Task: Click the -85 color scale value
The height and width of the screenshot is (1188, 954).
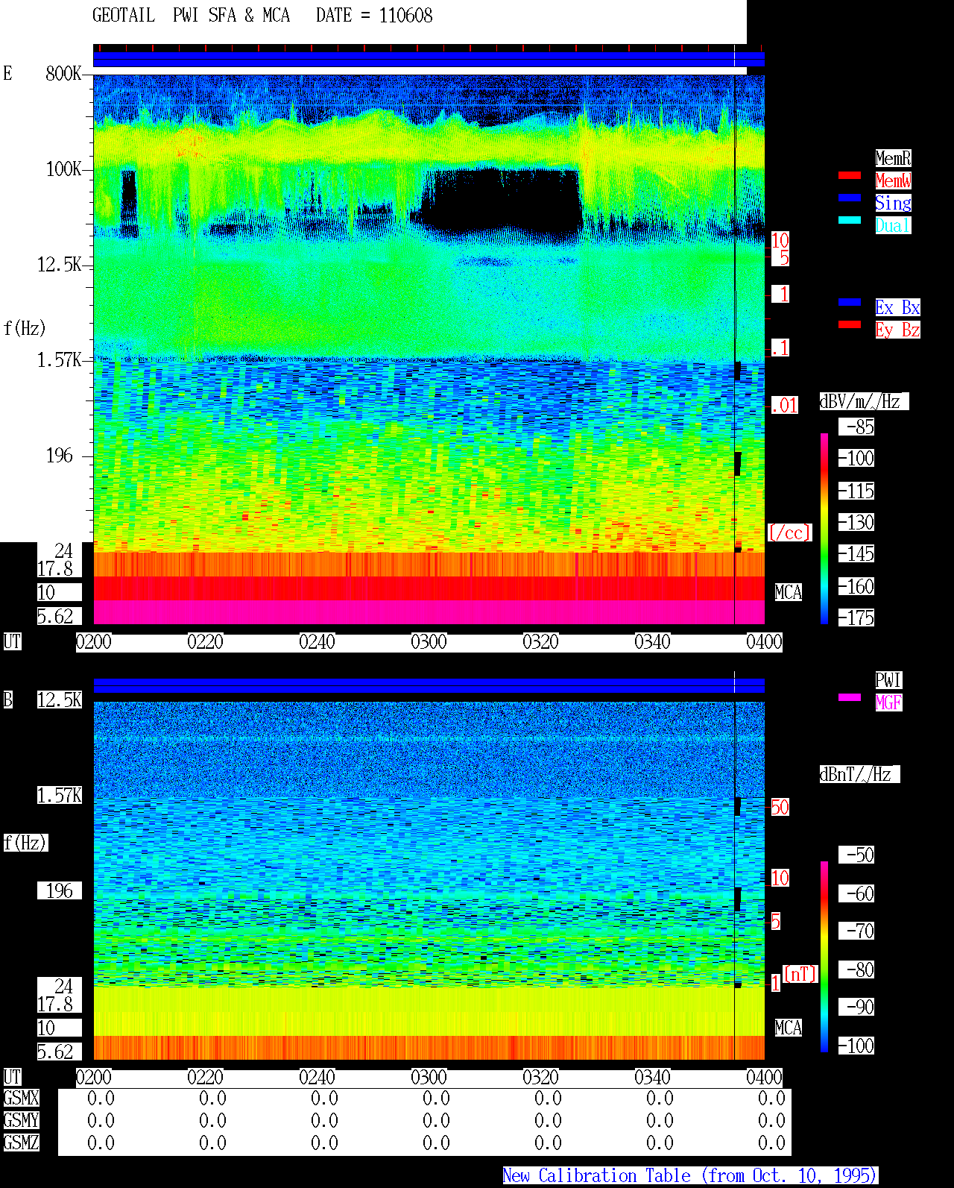Action: click(x=856, y=427)
